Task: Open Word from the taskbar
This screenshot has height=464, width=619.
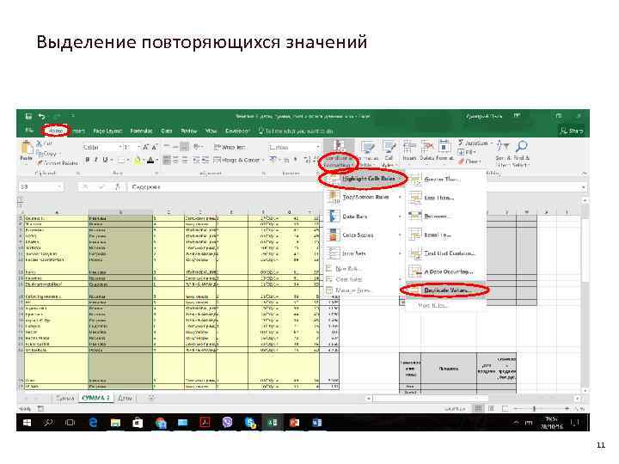Action: 316,423
